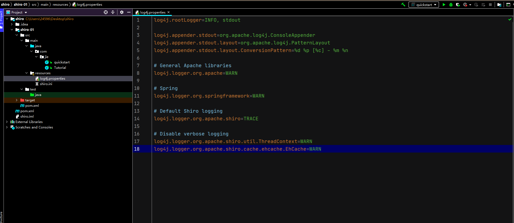This screenshot has width=514, height=223.
Task: Hide the Project tool window
Action: pyautogui.click(x=129, y=12)
